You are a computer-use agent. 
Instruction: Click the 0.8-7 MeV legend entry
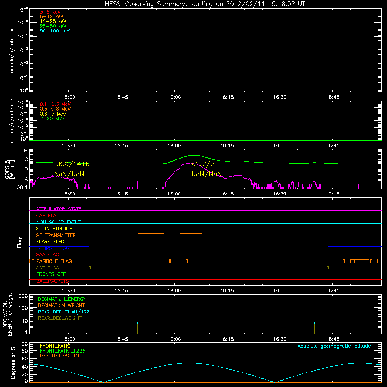coord(53,114)
